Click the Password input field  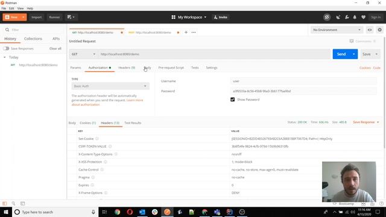pos(303,91)
